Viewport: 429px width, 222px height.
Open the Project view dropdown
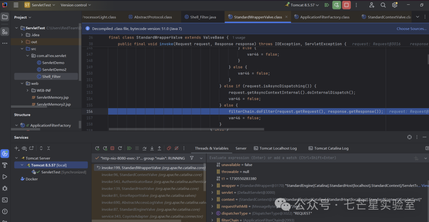(x=23, y=17)
